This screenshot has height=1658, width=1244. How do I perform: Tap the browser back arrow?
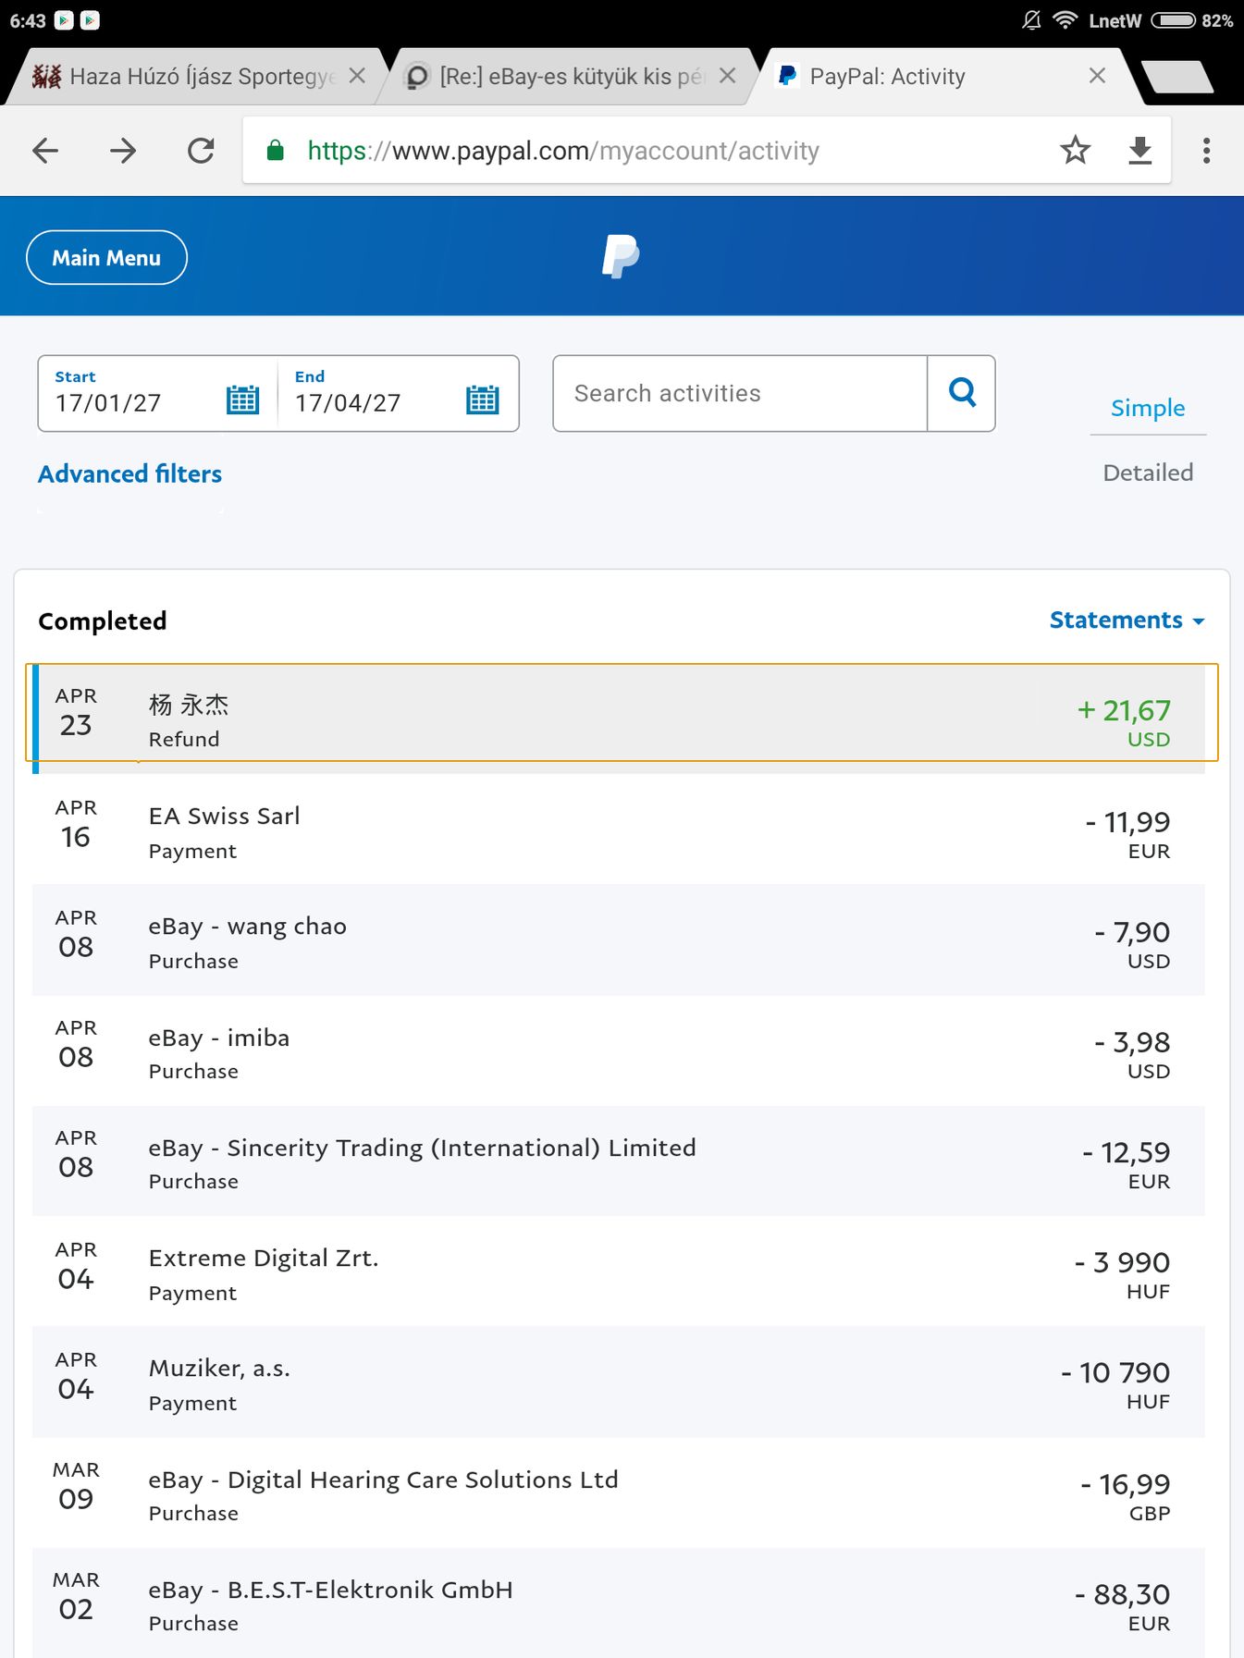click(x=45, y=151)
